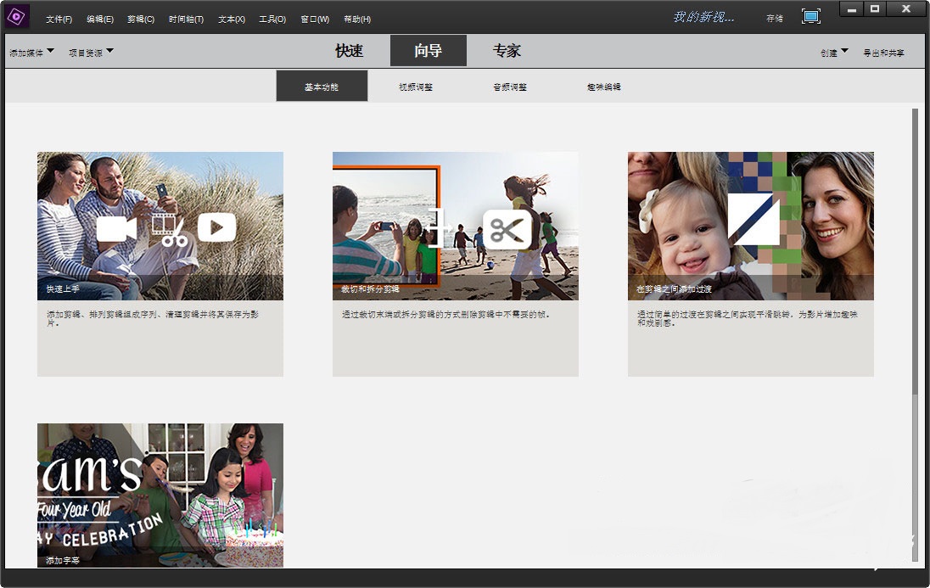The width and height of the screenshot is (930, 588).
Task: Open the 添加字幕 birthday thumbnail
Action: tap(160, 495)
